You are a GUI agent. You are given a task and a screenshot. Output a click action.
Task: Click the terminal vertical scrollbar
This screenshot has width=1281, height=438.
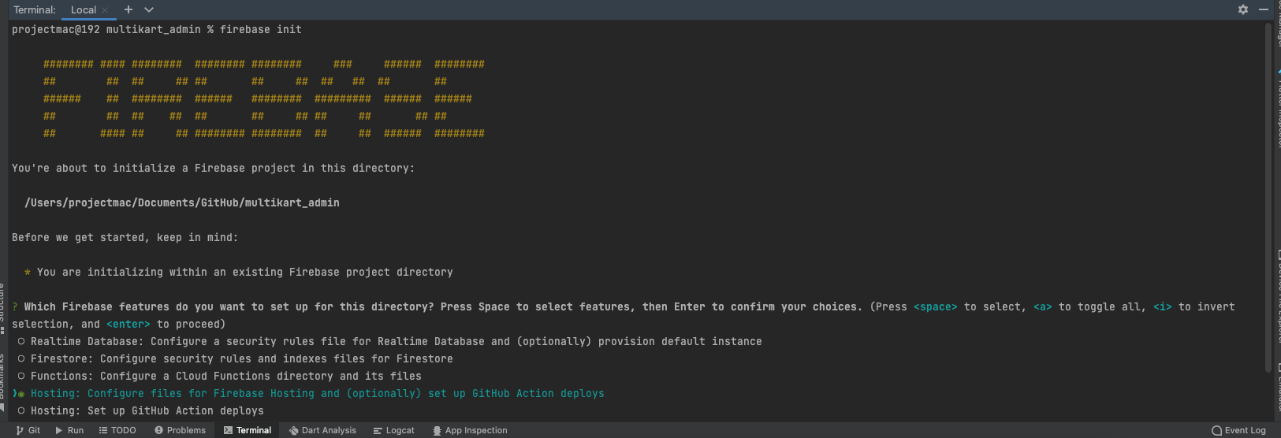[x=1268, y=197]
